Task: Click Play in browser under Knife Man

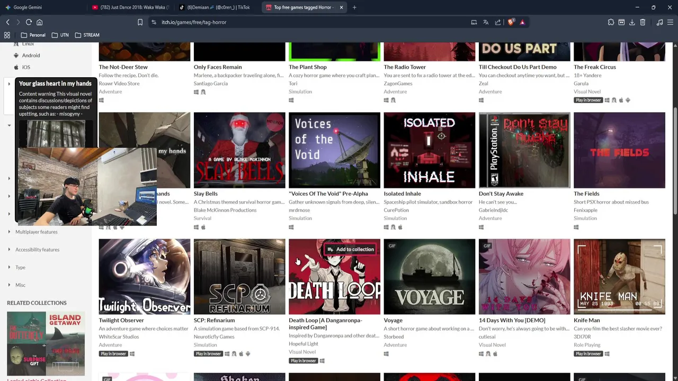Action: click(588, 353)
